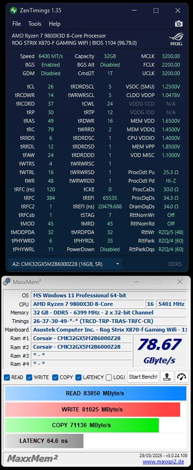Take a screenshot with the ZenTimings camera icon
The width and height of the screenshot is (193, 470).
pyautogui.click(x=178, y=24)
